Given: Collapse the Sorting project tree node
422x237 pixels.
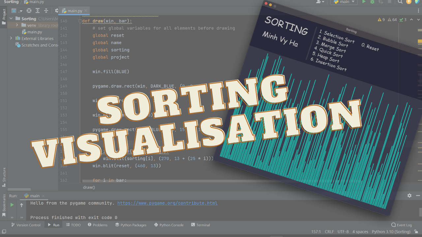Looking at the screenshot, I should (10, 19).
